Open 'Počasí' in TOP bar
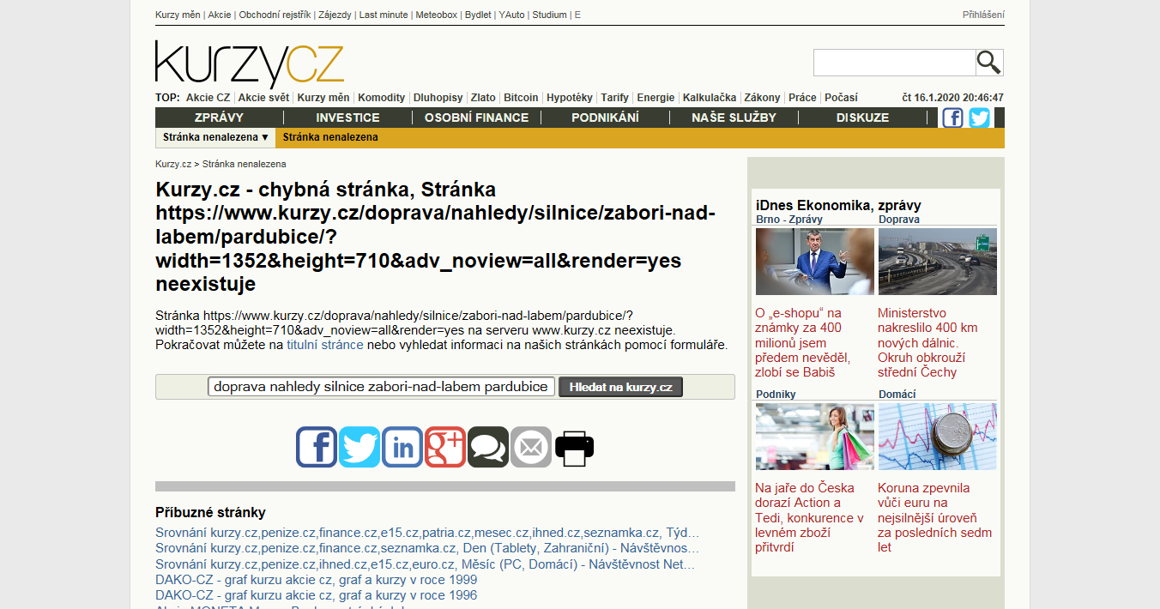Screen dimensions: 1160x609 841,98
